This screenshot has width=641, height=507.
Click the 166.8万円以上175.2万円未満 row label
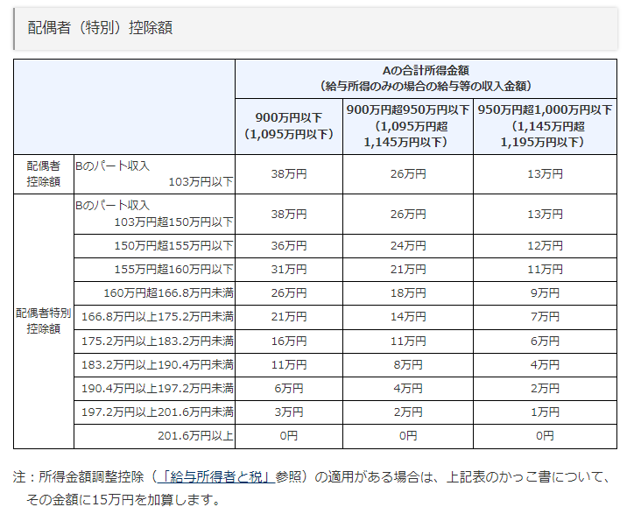pyautogui.click(x=154, y=317)
